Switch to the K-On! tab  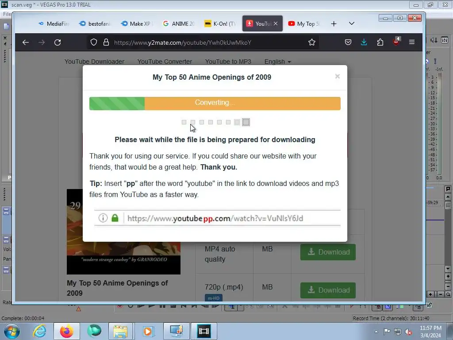click(220, 24)
